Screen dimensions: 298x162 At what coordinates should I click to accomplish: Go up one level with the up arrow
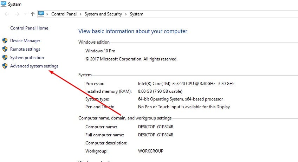pos(33,14)
